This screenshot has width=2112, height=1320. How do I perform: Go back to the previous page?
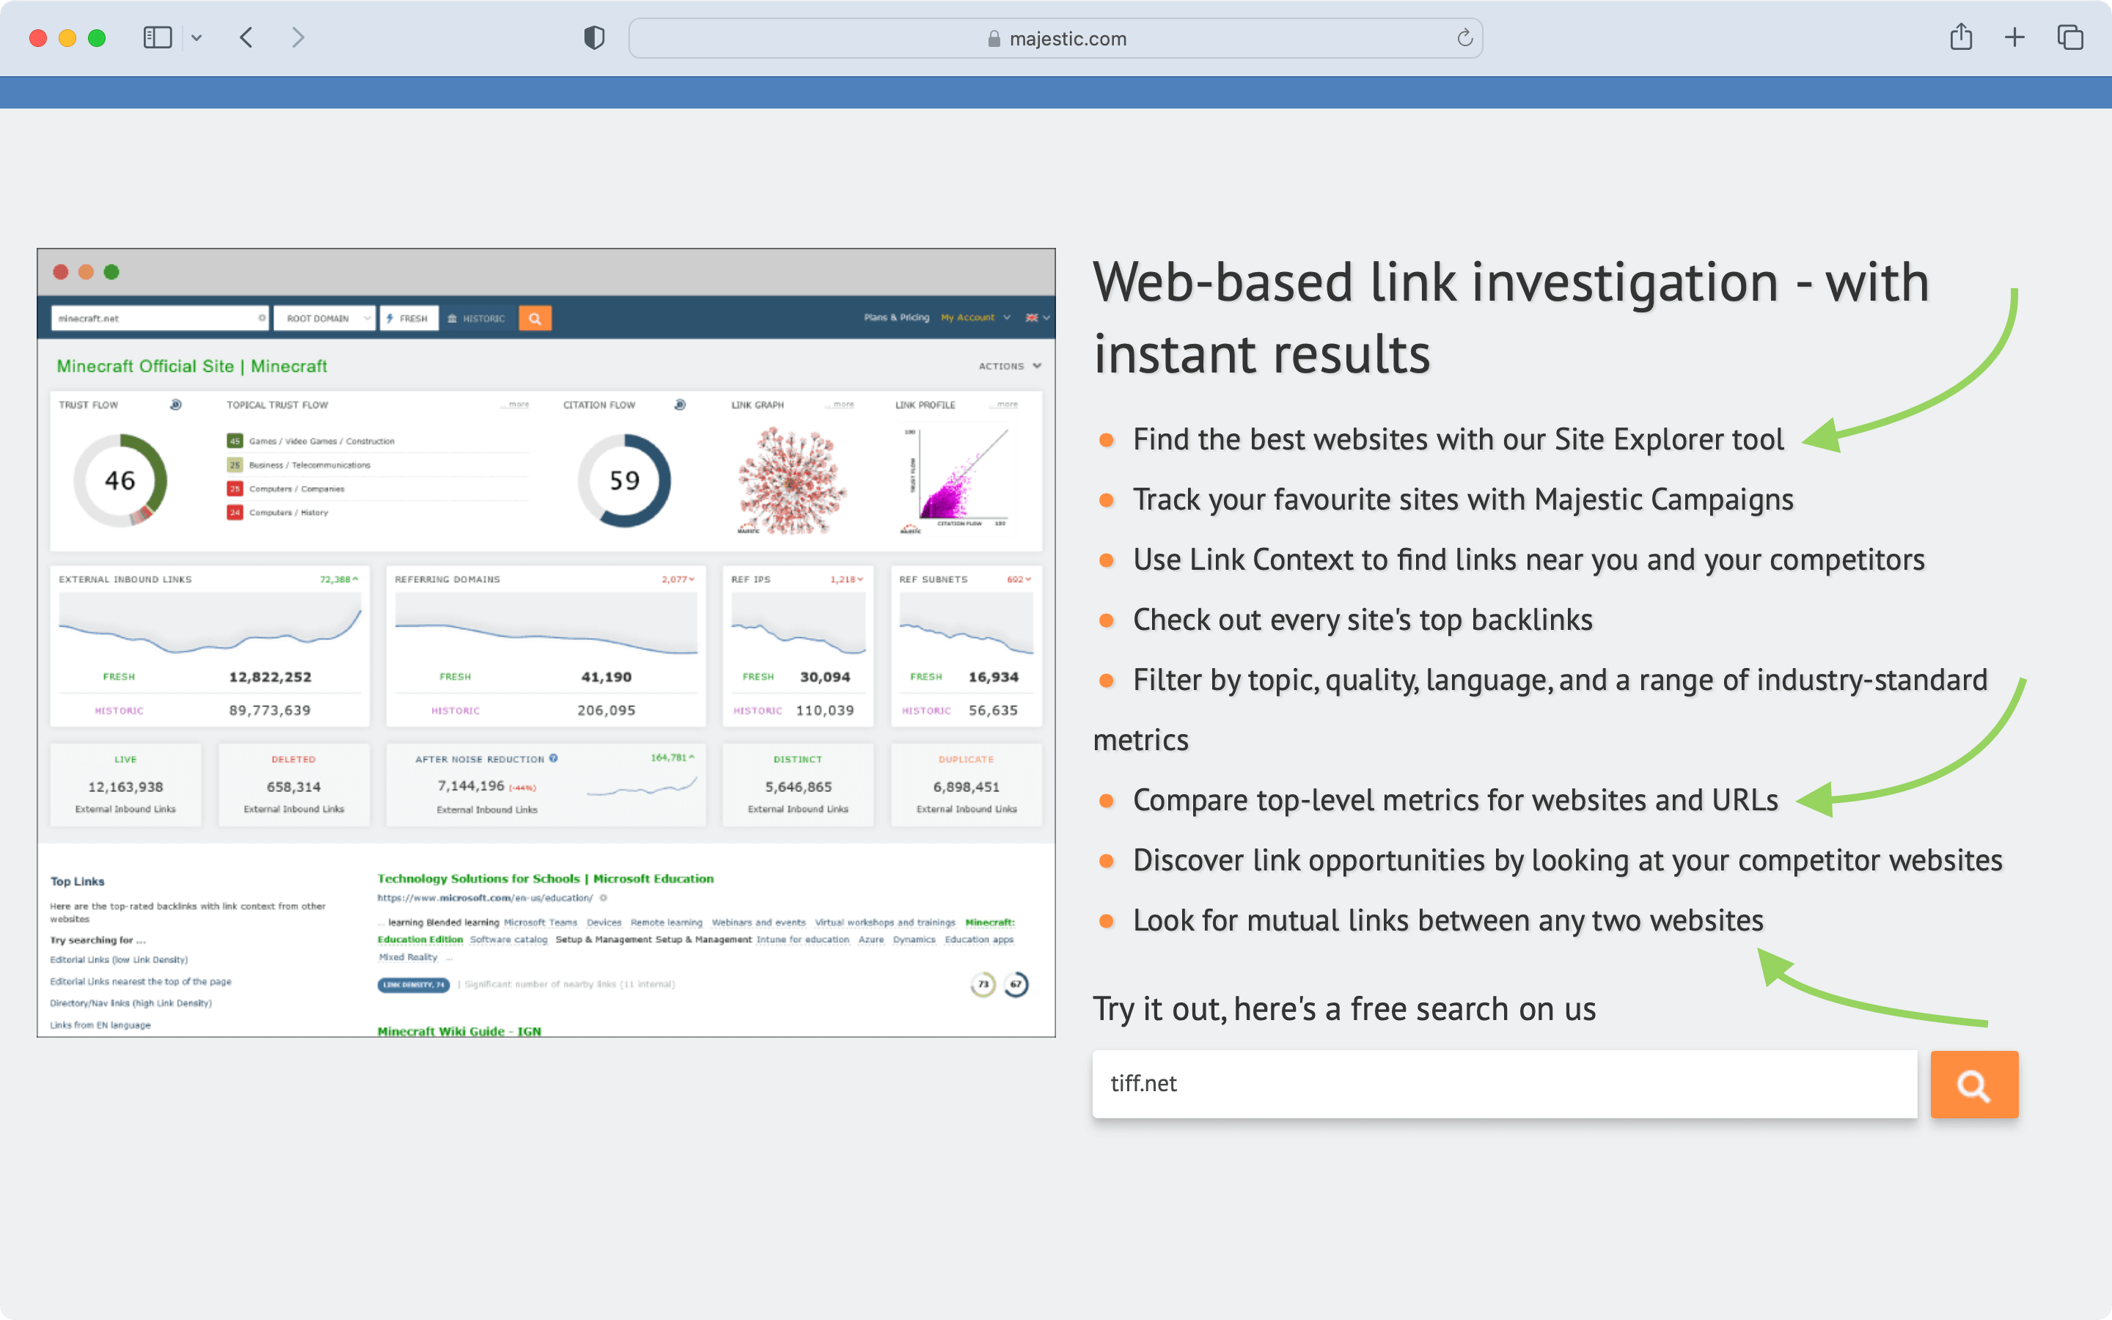coord(246,37)
